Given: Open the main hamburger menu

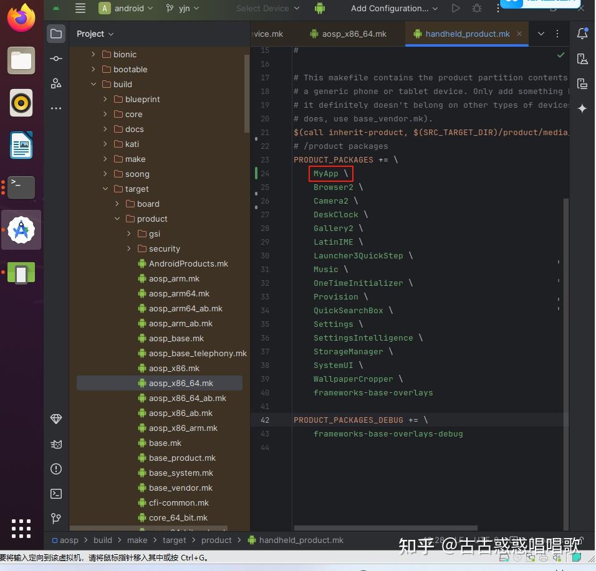Looking at the screenshot, I should 80,8.
